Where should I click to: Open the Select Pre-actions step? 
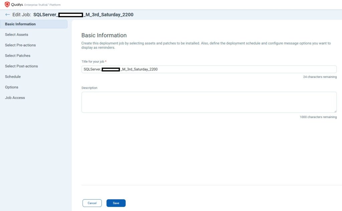20,45
